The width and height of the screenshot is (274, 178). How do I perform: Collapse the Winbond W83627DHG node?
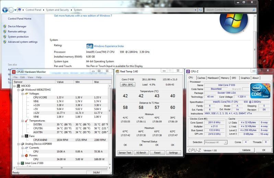click(19, 90)
